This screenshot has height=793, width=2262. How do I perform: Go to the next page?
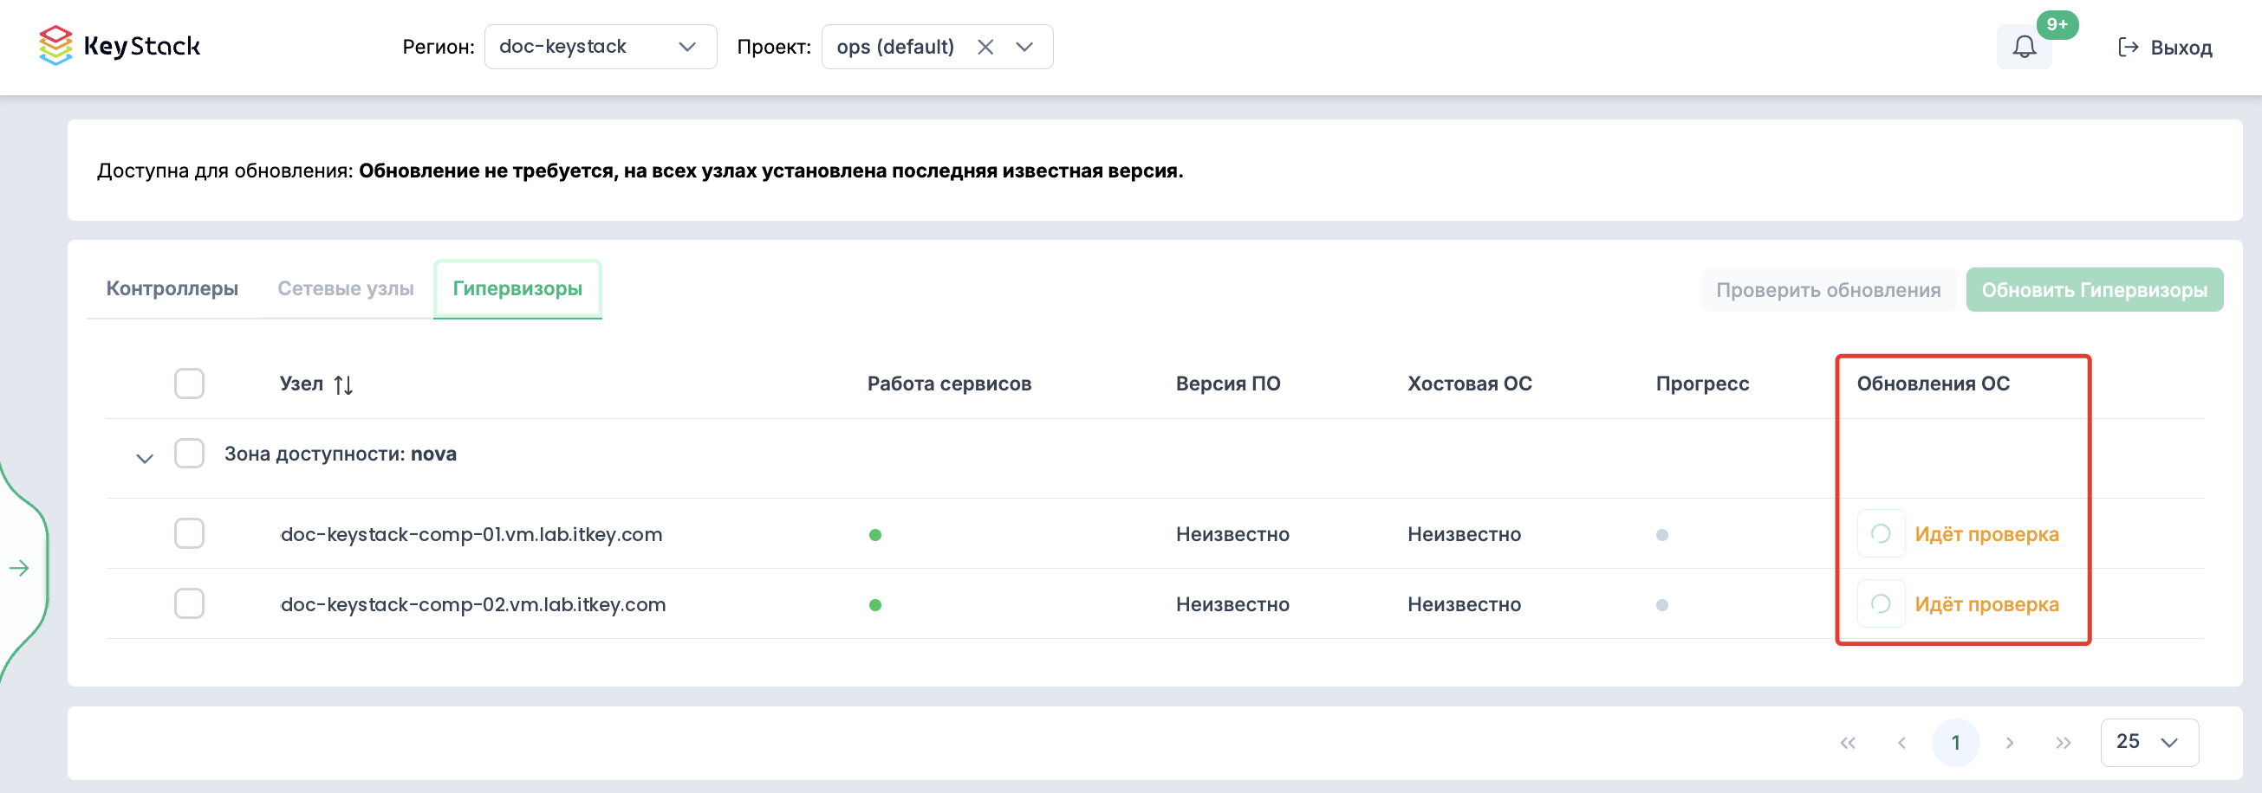(2009, 743)
